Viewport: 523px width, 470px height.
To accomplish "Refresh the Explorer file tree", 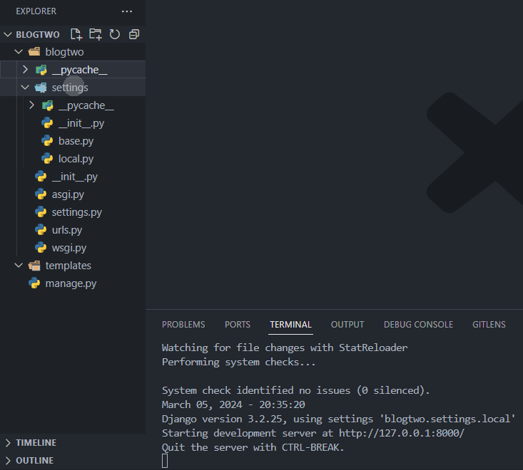I will (x=114, y=34).
